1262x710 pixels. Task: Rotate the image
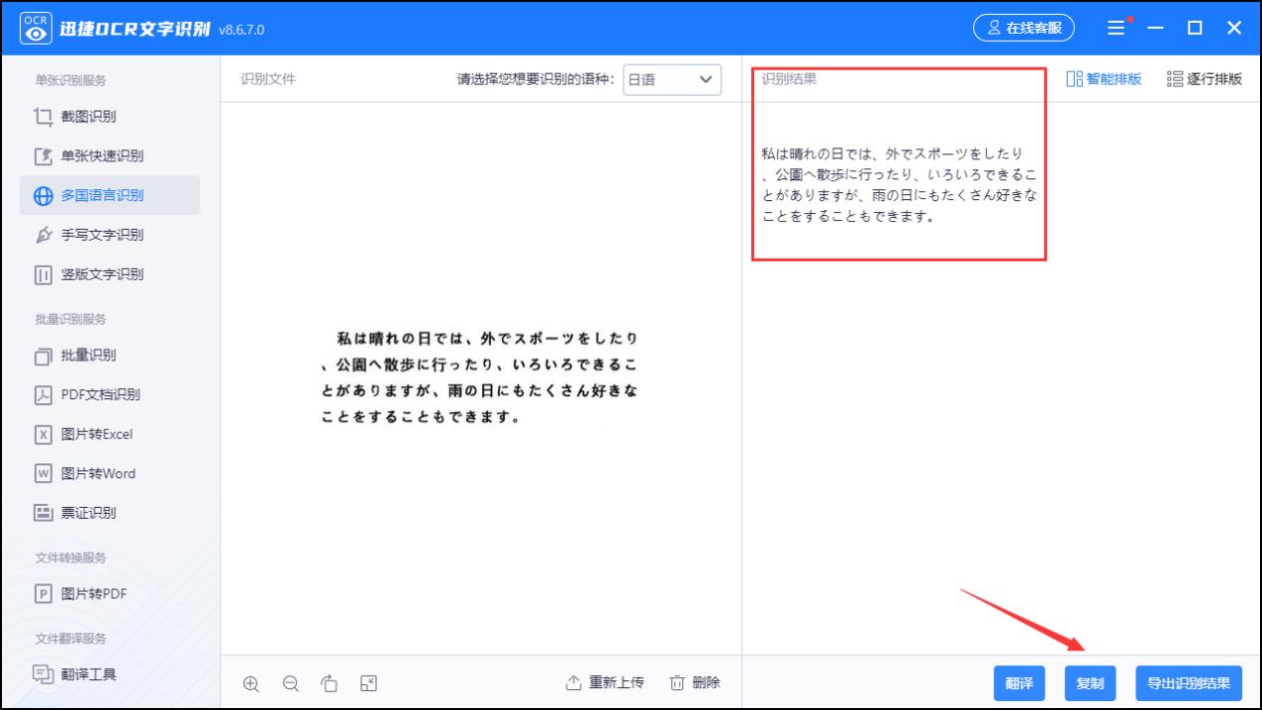click(x=329, y=683)
